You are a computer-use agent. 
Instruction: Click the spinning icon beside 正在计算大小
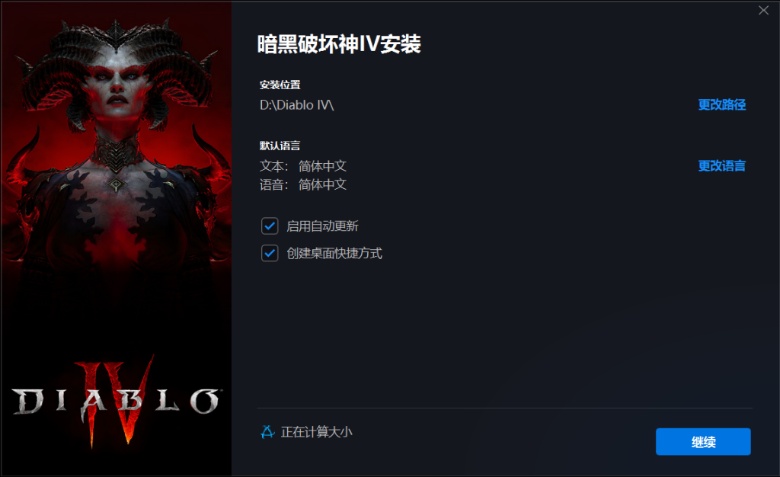point(267,432)
